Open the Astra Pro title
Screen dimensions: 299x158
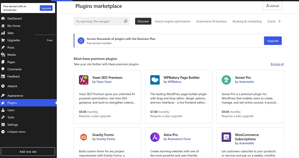[171, 135]
